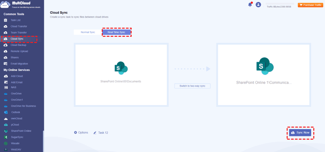This screenshot has height=152, width=325.
Task: Open Remote Upload menu item
Action: (x=19, y=51)
